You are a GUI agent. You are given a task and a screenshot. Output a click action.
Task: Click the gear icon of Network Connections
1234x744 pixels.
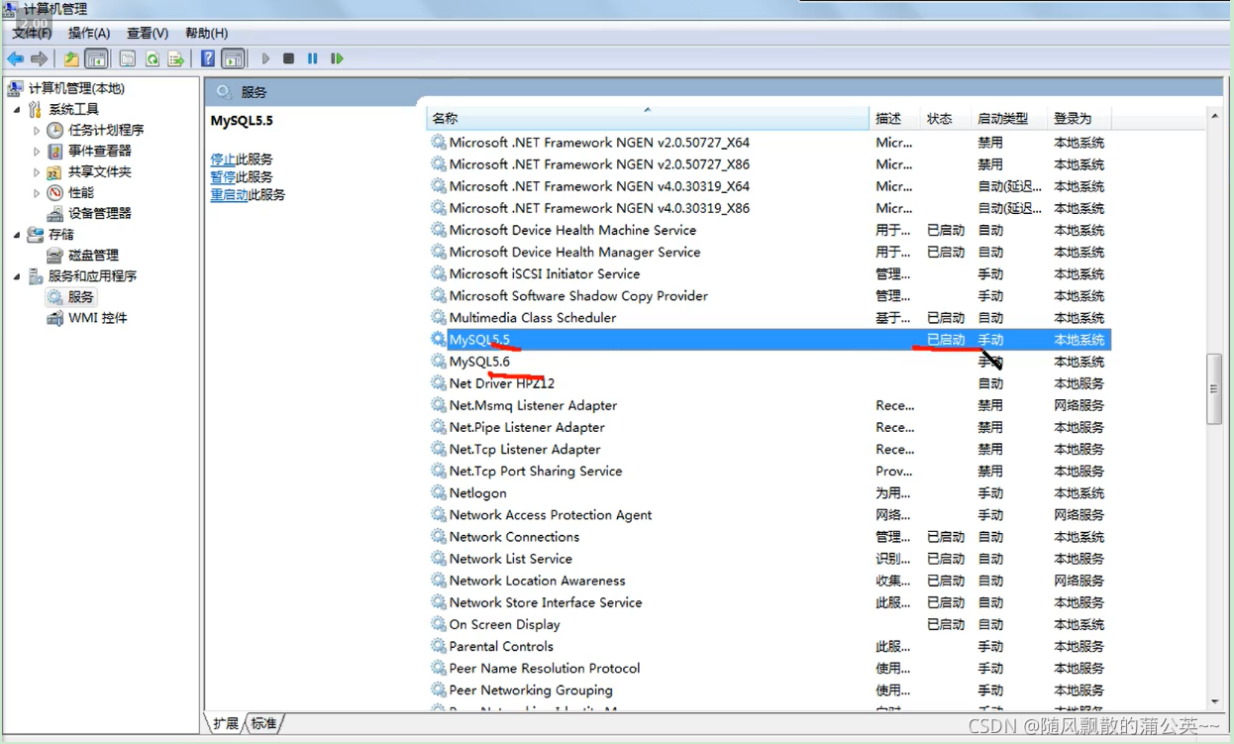[439, 536]
